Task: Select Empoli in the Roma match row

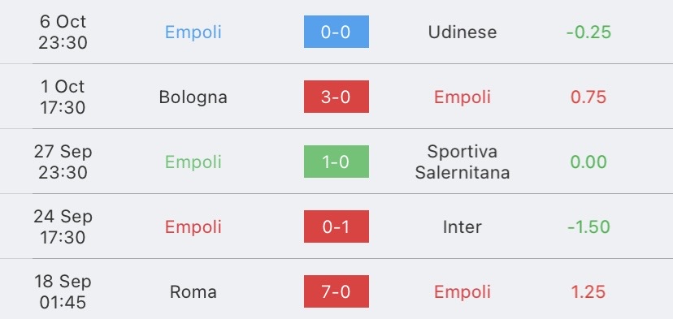Action: pyautogui.click(x=462, y=292)
